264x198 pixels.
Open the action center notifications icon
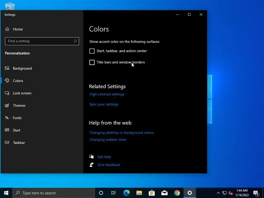pyautogui.click(x=256, y=193)
